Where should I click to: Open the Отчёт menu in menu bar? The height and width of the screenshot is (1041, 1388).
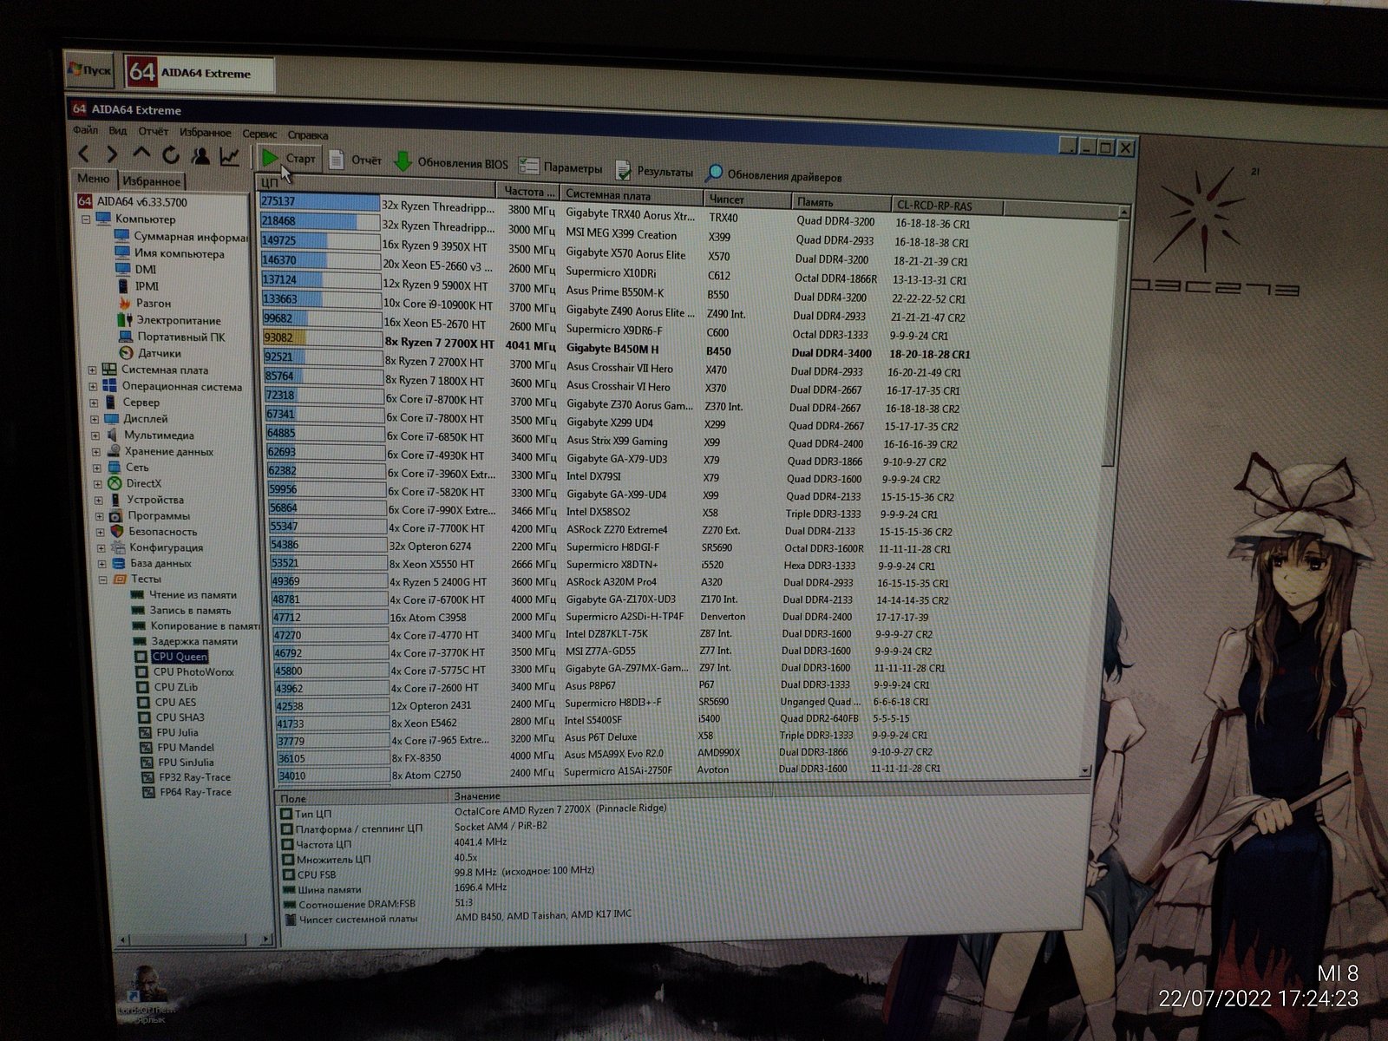coord(153,132)
